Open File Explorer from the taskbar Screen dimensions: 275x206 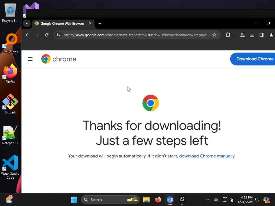(x=146, y=200)
